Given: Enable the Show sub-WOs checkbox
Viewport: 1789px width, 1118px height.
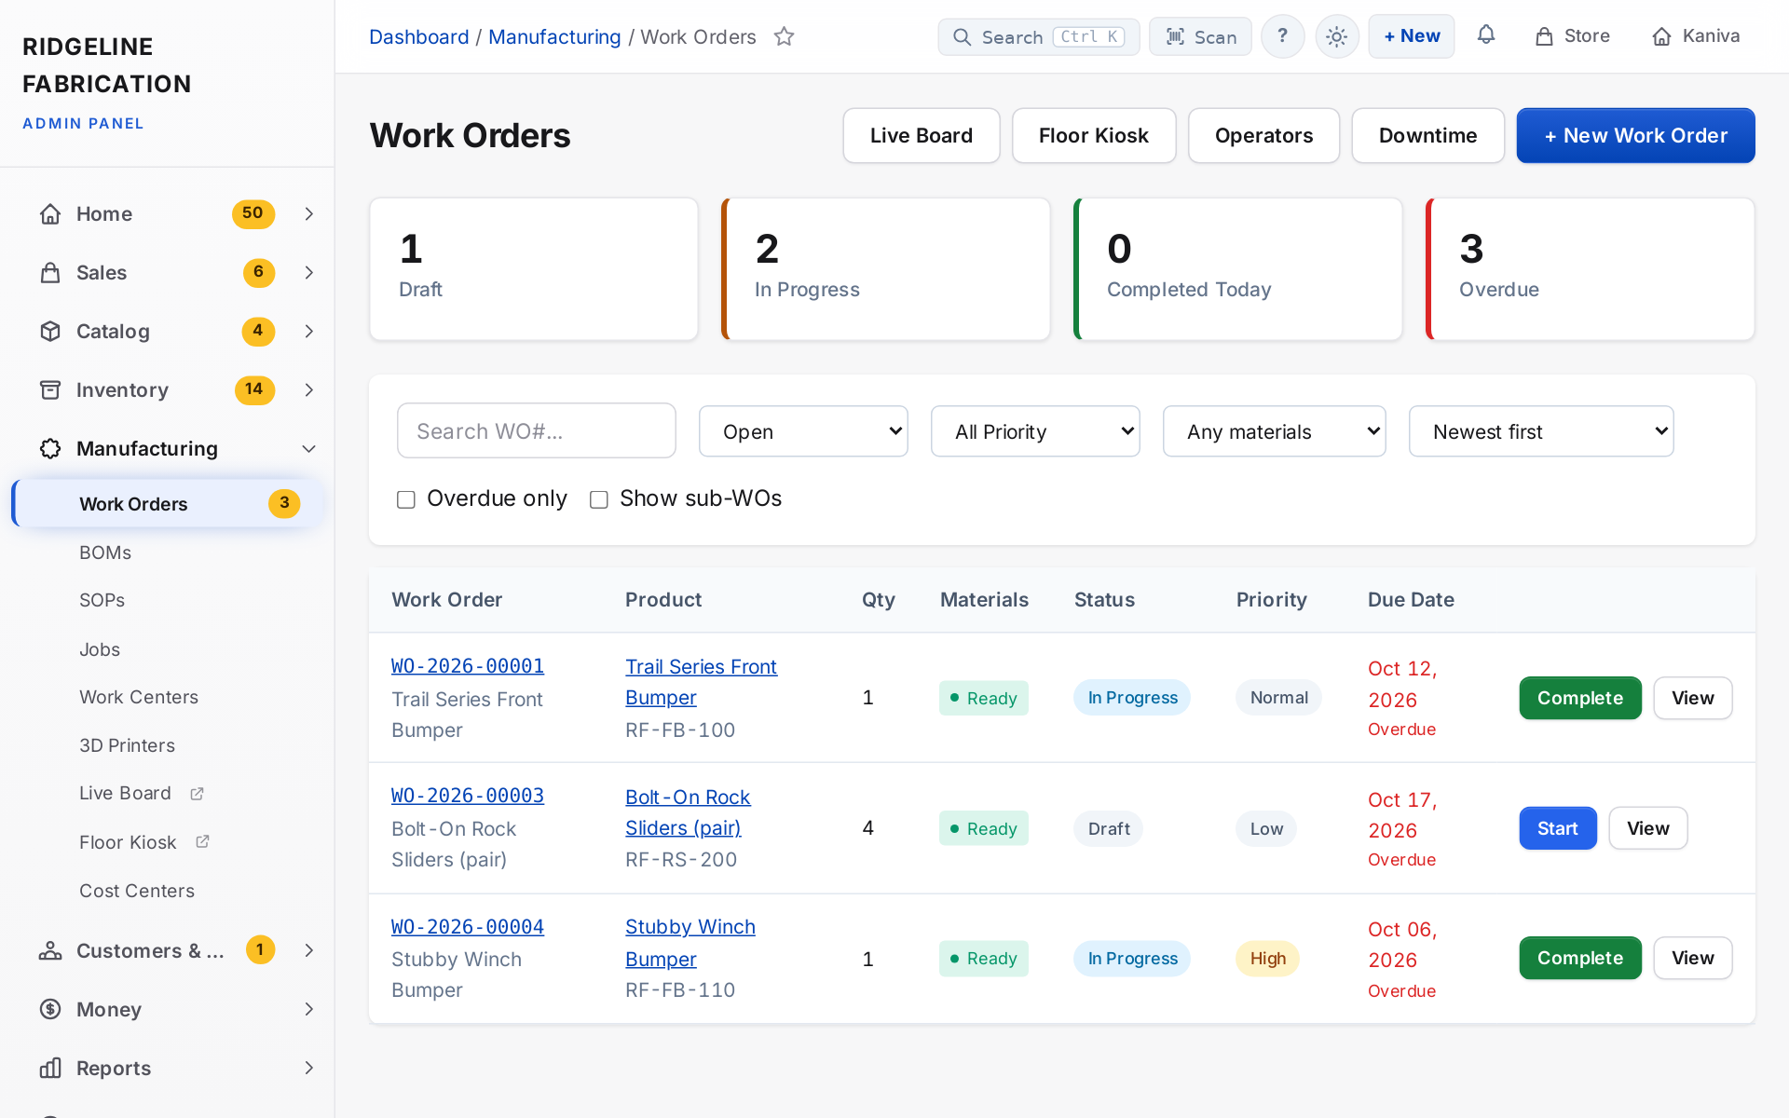Looking at the screenshot, I should (599, 499).
